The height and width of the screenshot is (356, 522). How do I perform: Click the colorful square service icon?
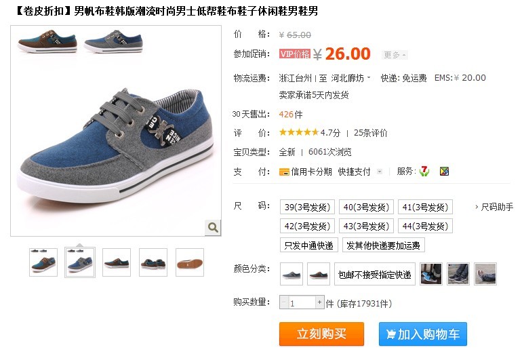coord(444,171)
